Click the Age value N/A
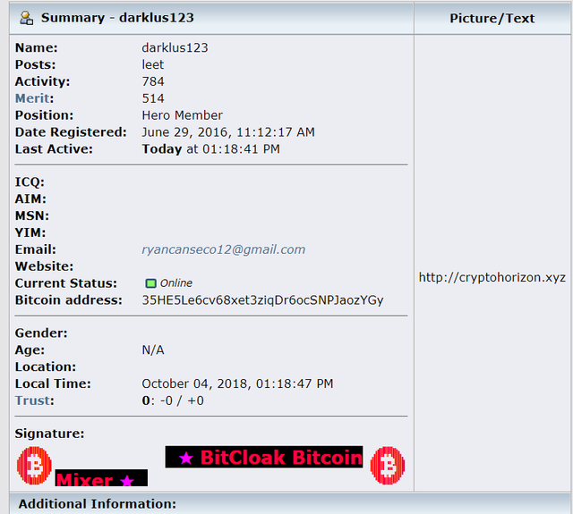573x514 pixels. (153, 350)
